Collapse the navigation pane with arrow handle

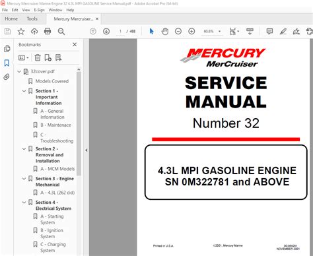click(87, 150)
